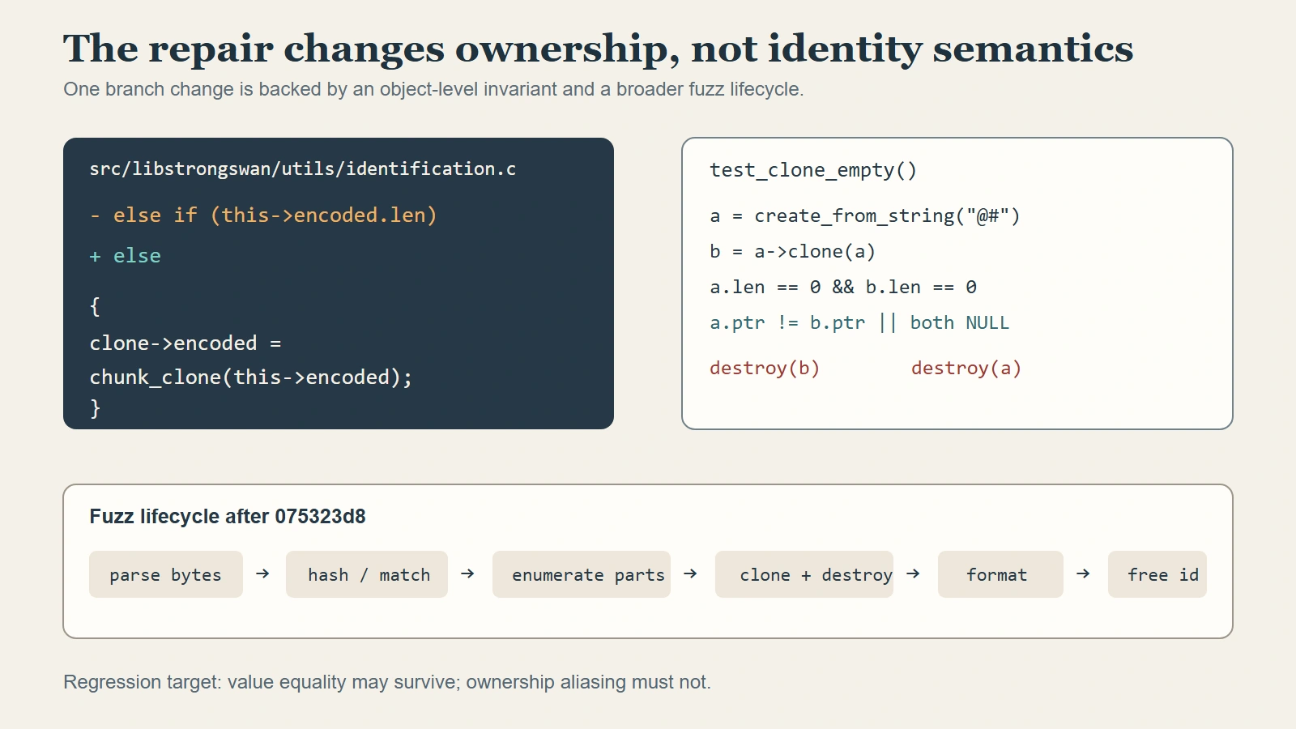Select the "a.ptr != b.ptr || both NULL" invariant
The width and height of the screenshot is (1296, 729).
click(859, 322)
